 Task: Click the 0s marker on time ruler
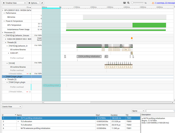(x=60, y=7)
